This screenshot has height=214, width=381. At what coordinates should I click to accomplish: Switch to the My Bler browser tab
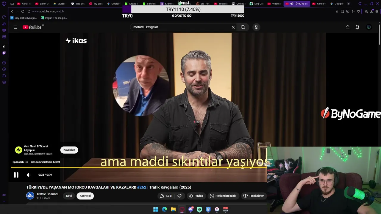(x=96, y=4)
